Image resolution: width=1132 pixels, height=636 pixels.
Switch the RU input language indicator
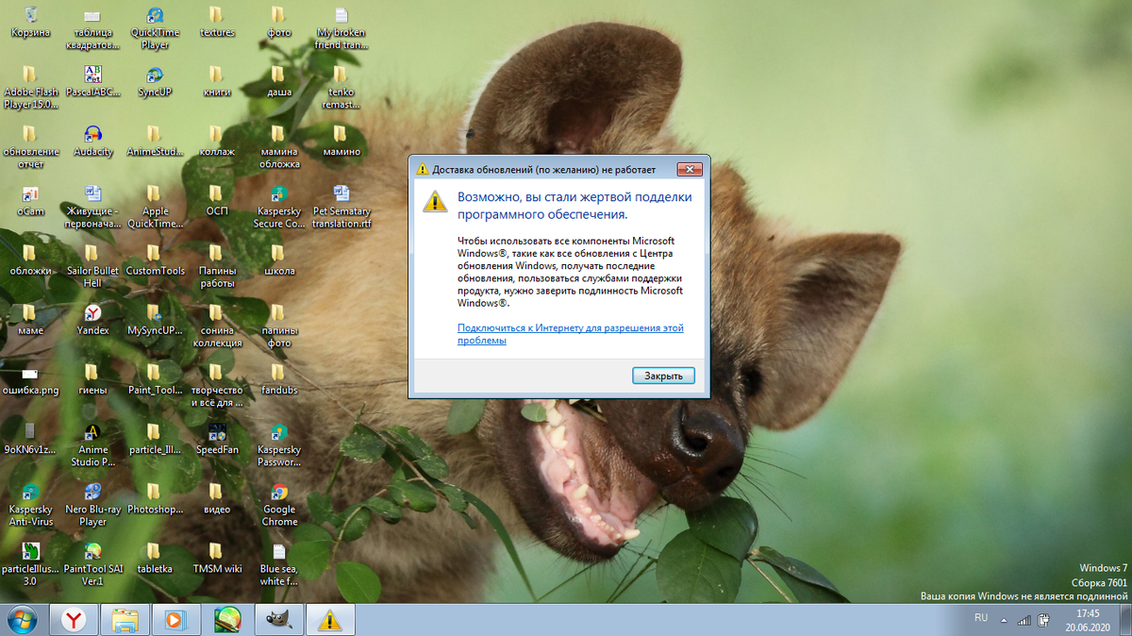point(980,618)
